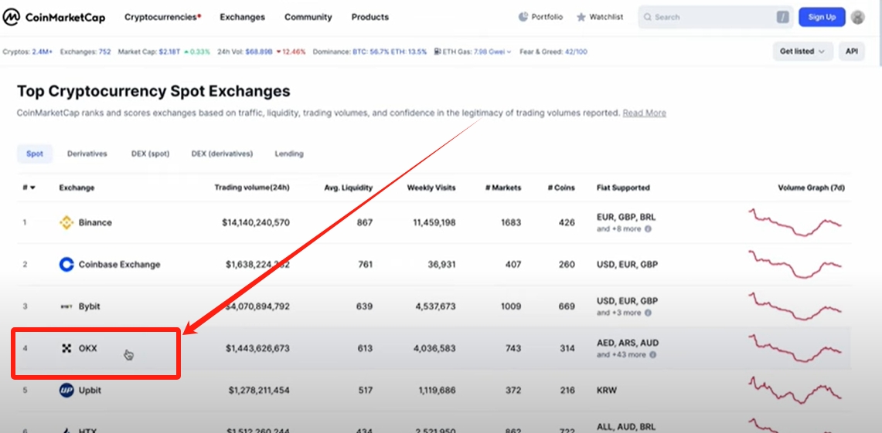Open the OKX exchange link
The height and width of the screenshot is (433, 882).
click(x=88, y=348)
